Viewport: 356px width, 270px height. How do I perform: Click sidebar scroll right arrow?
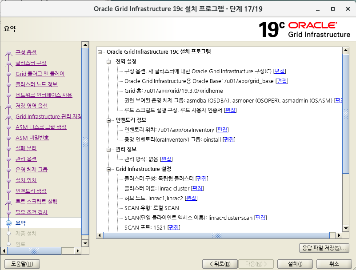[78, 251]
